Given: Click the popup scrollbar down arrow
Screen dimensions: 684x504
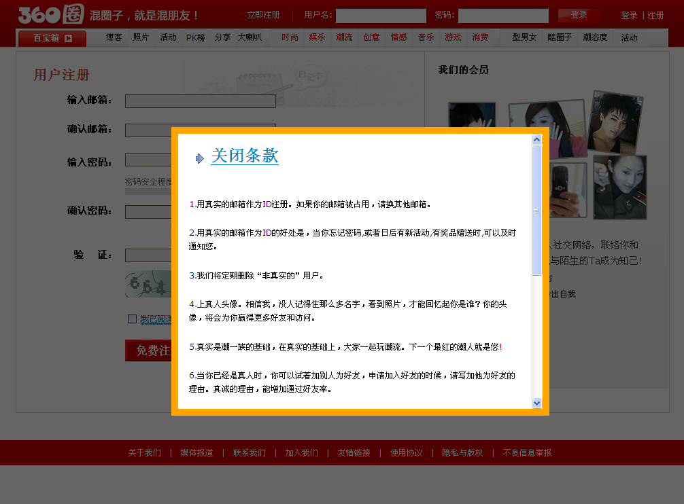Looking at the screenshot, I should click(536, 403).
